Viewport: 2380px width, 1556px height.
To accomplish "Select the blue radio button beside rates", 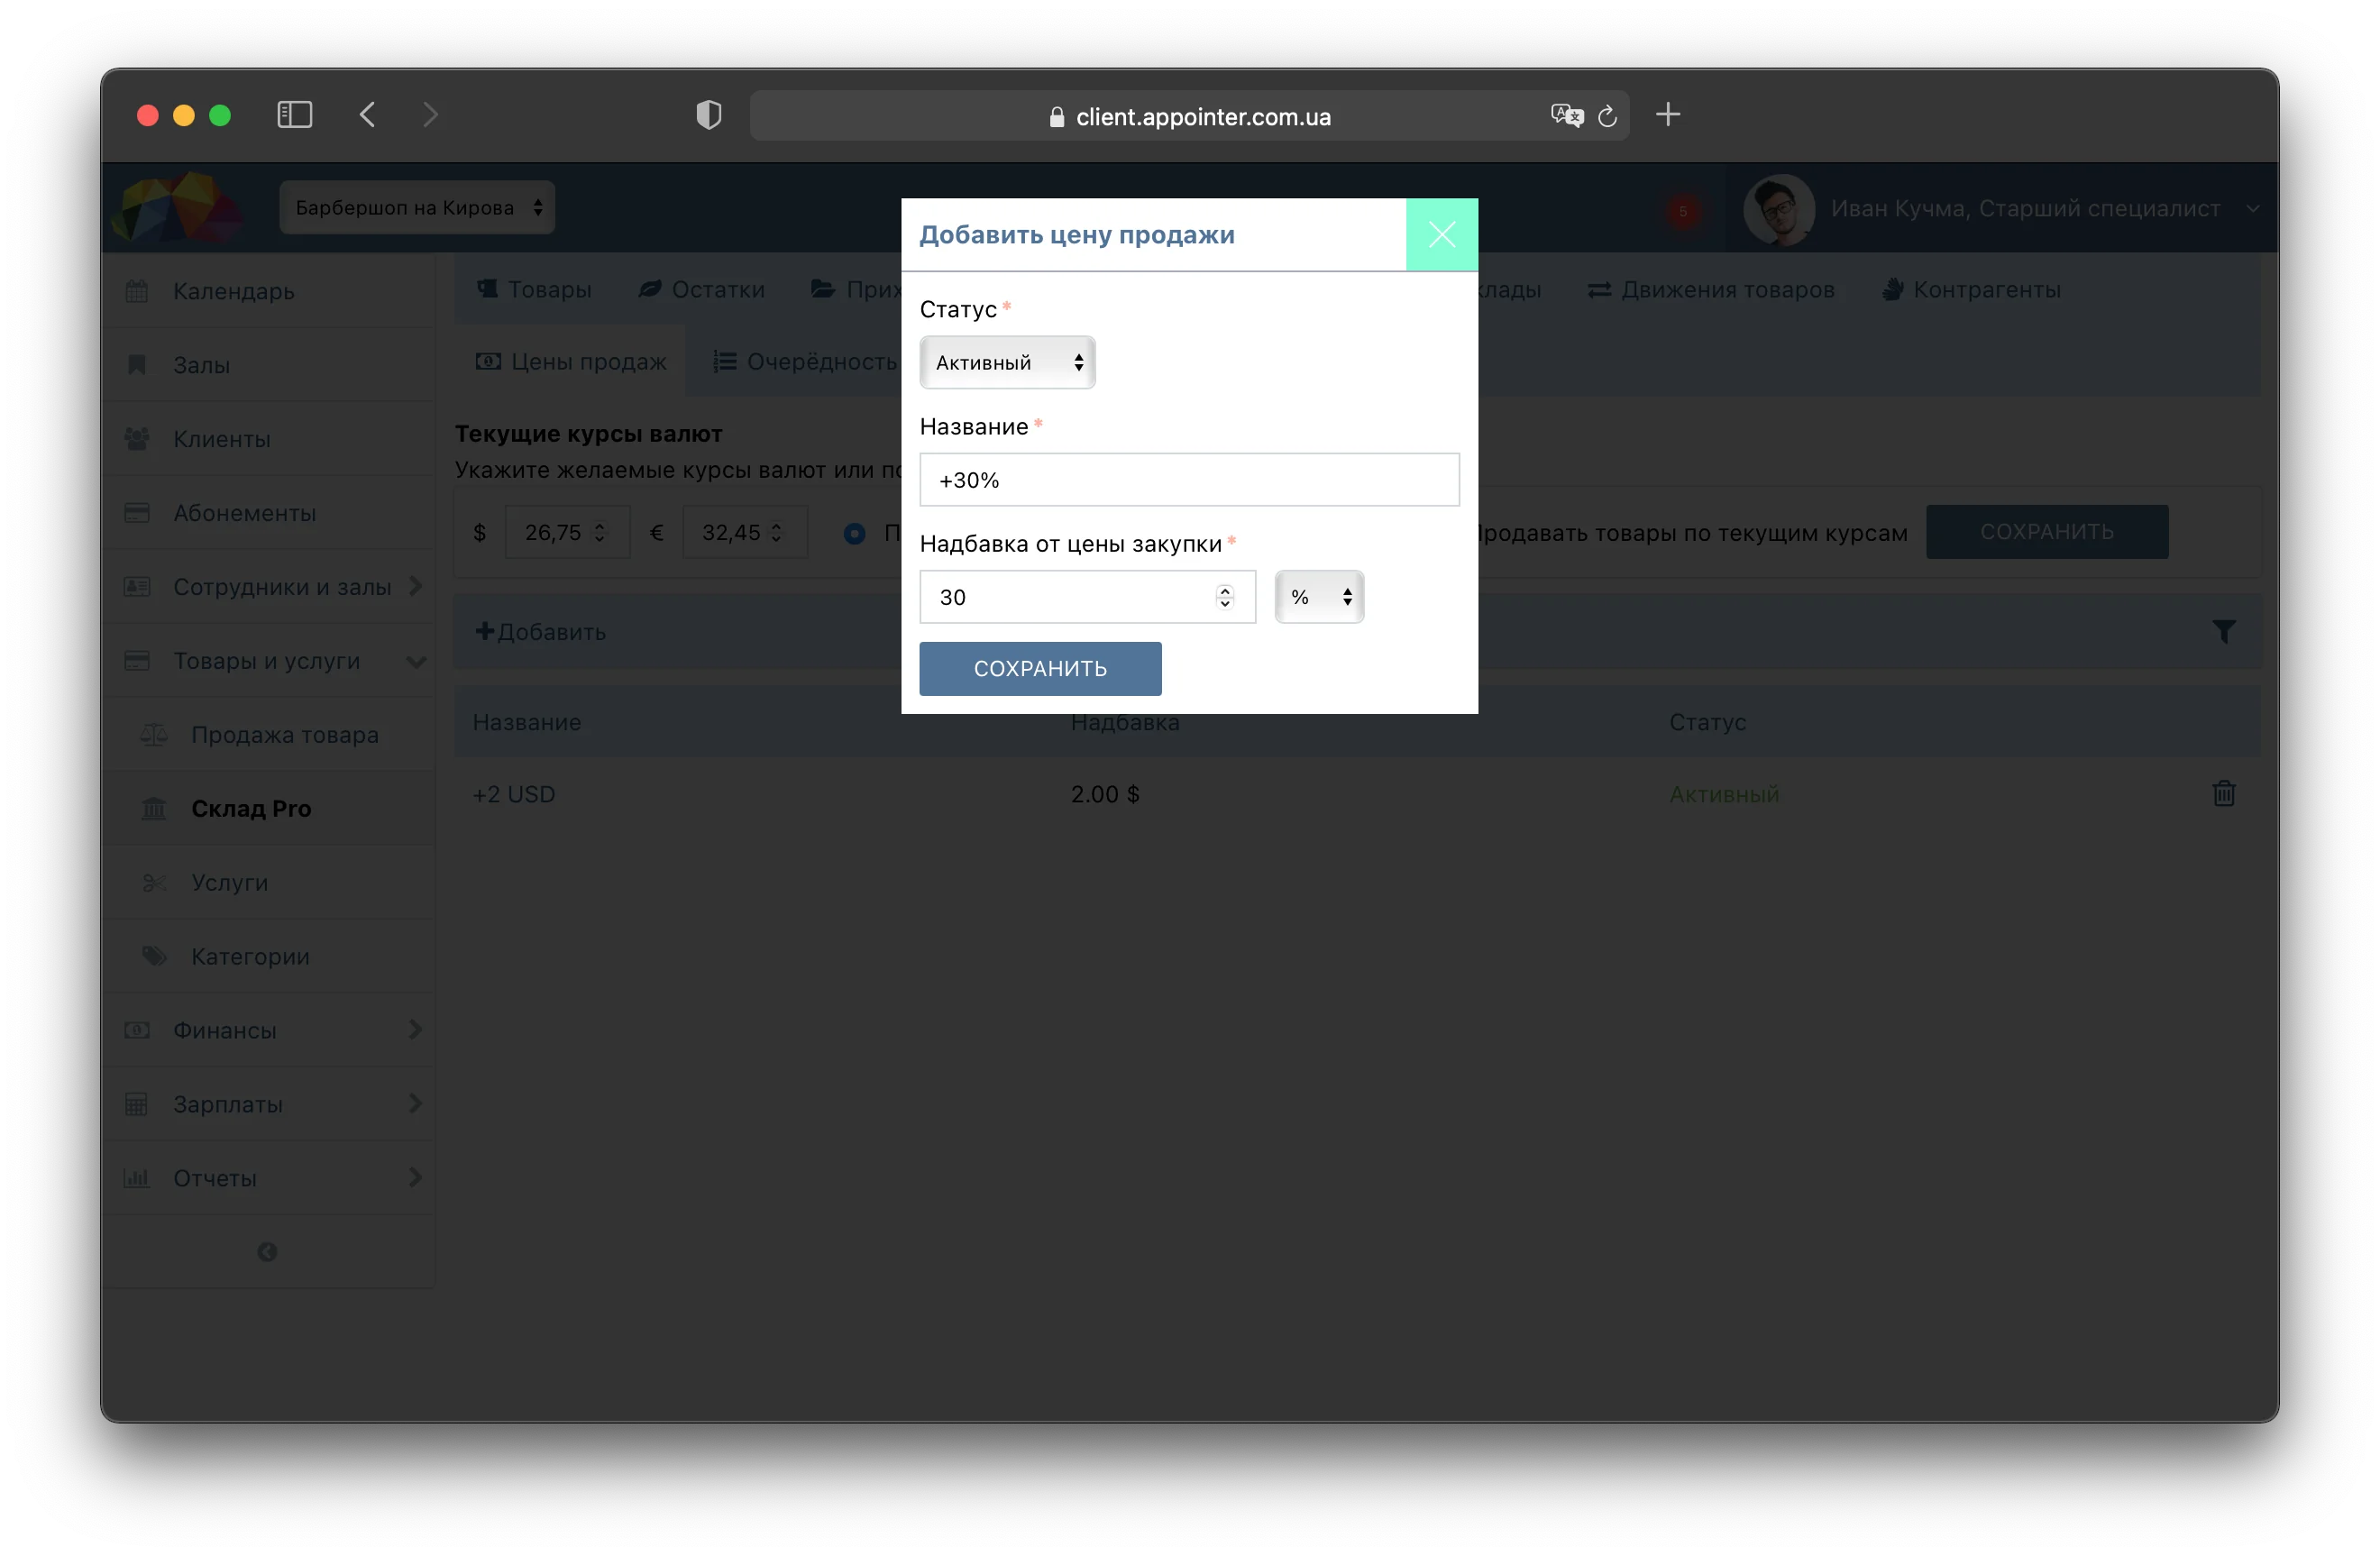I will click(x=854, y=533).
